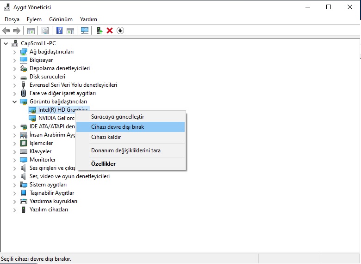
Task: Click the Evrensel Seri Veri Yolu USB icon
Action: pyautogui.click(x=23, y=85)
